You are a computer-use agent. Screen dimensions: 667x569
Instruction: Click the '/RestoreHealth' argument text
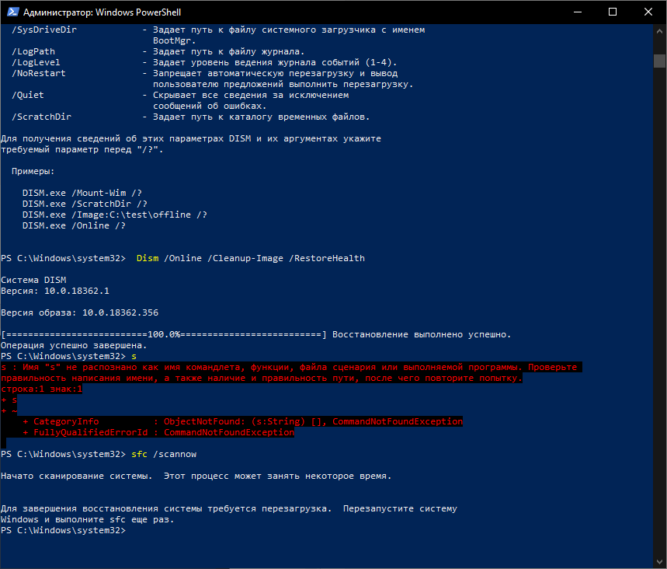(x=327, y=258)
